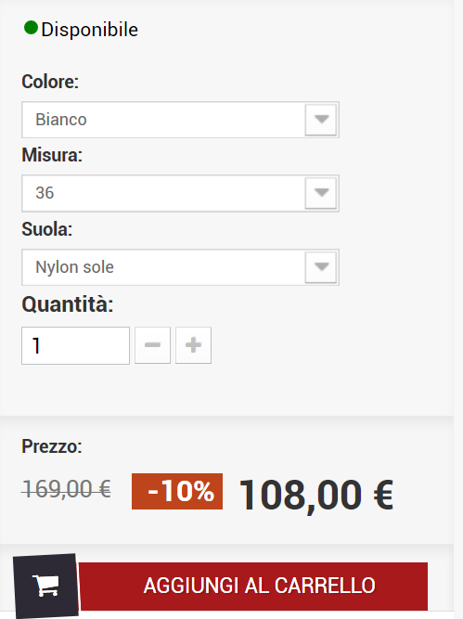Expand the Nylon sole dropdown

180,267
